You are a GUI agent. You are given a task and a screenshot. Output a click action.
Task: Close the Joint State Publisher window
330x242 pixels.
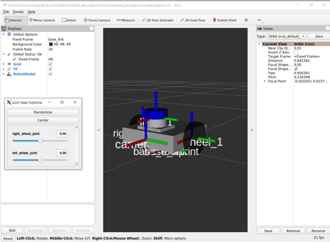[75, 102]
